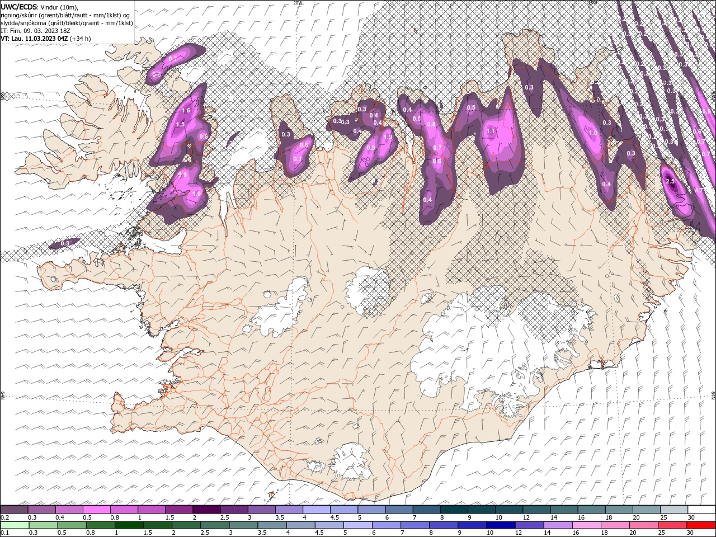The image size is (716, 537).
Task: Click the 0.3 value over the sea off west coast
Action: point(65,243)
